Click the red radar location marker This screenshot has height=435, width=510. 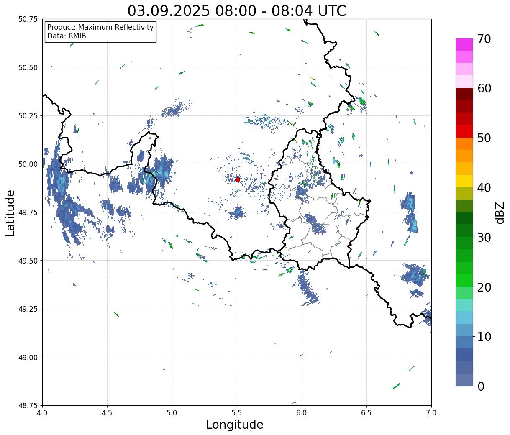238,179
